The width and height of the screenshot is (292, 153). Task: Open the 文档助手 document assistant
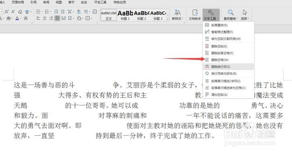tap(195, 15)
